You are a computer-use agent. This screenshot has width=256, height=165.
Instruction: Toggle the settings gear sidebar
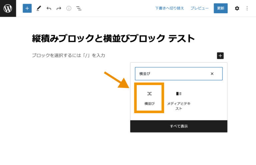237,8
